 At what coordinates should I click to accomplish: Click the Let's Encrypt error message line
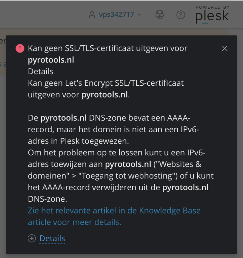click(106, 83)
